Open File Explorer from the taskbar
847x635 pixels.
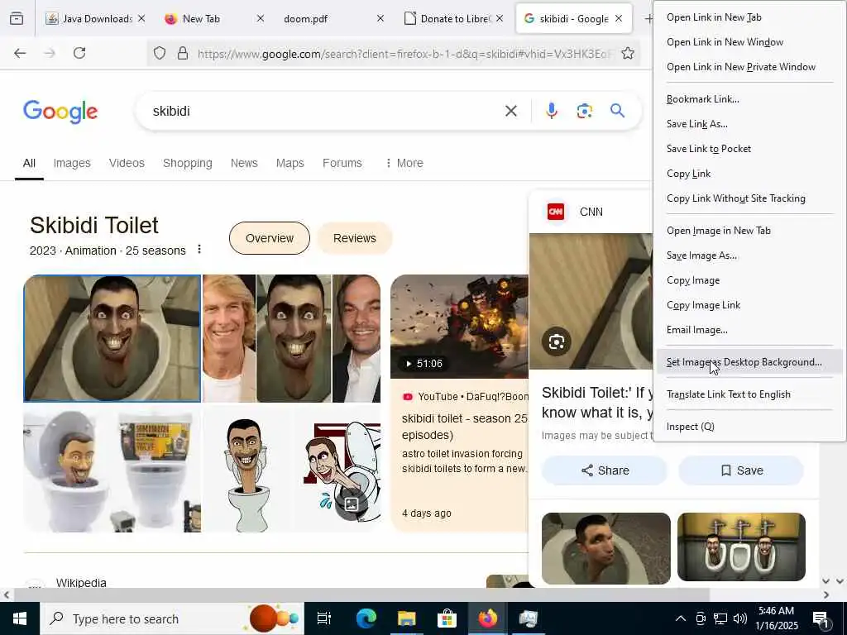[x=406, y=618]
